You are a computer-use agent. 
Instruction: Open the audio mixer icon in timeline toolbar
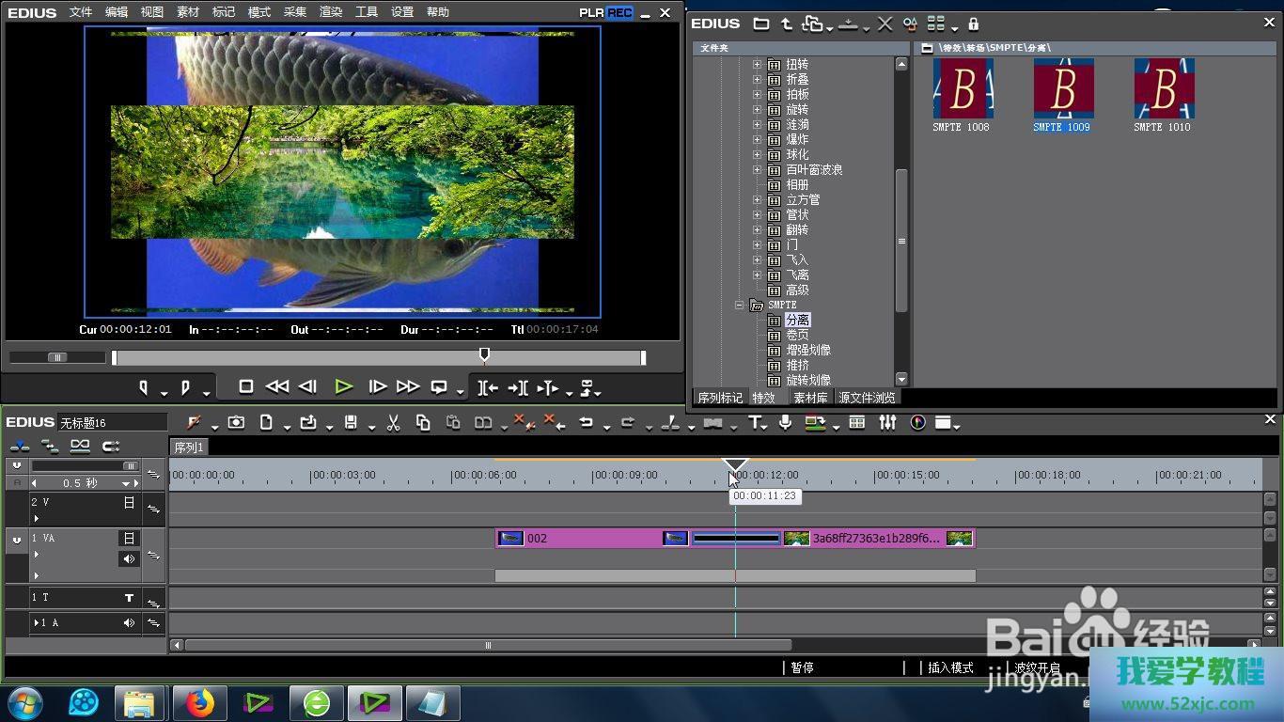click(887, 423)
